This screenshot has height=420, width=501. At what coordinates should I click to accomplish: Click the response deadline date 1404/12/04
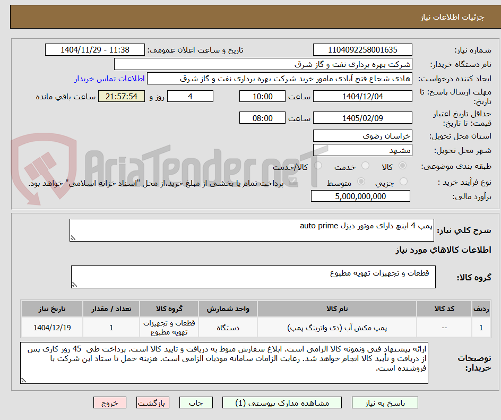coord(362,96)
